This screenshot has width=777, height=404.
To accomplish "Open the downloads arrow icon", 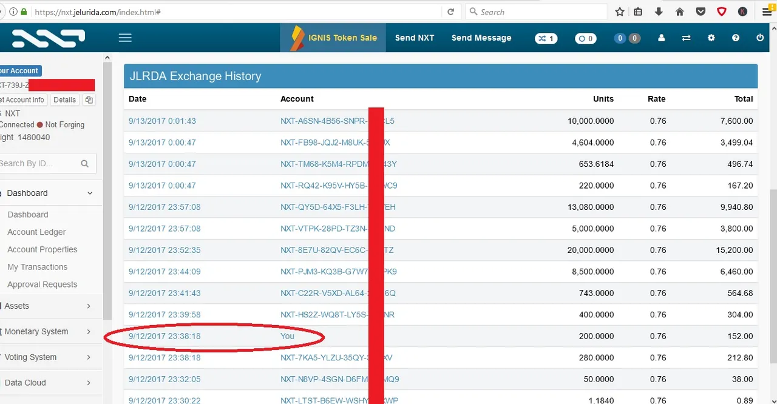I will (x=659, y=12).
